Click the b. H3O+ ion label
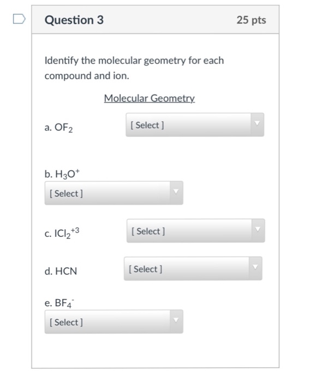Viewport: 322px width, 382px height. point(62,174)
